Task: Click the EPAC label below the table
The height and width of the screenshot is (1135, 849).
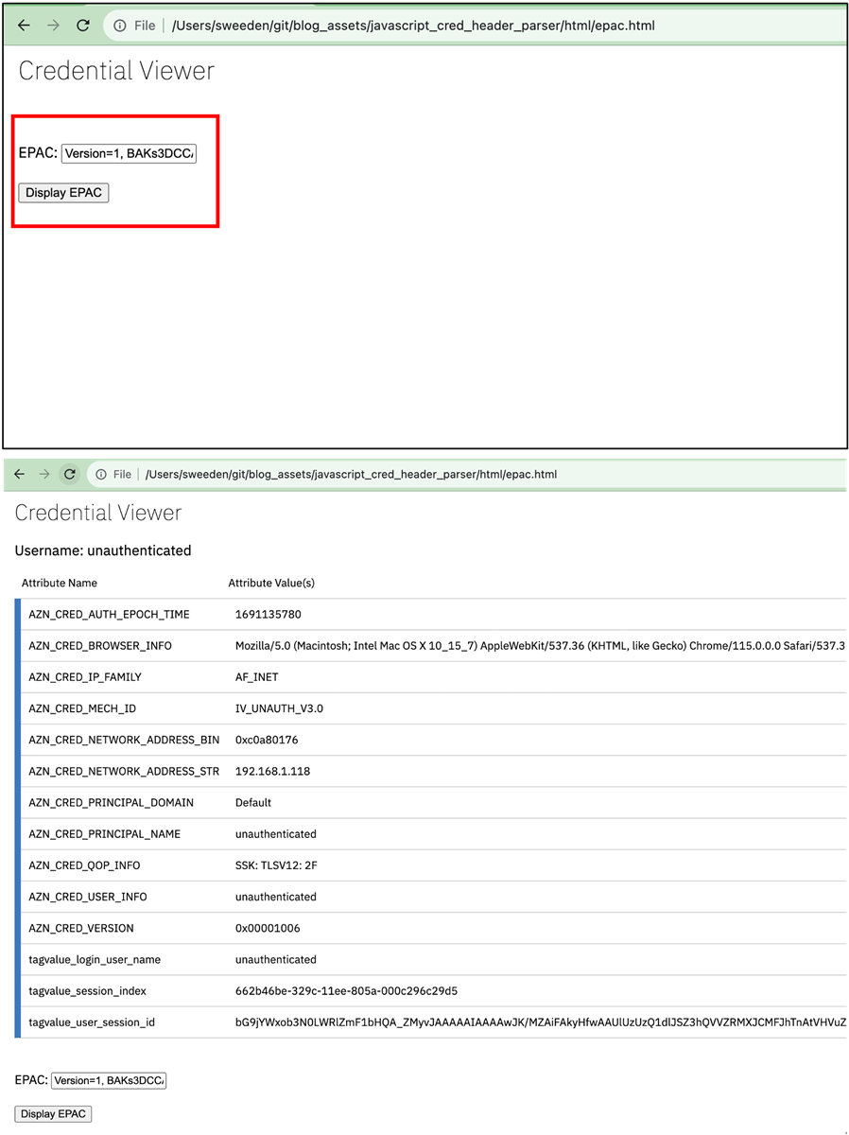Action: (31, 1080)
